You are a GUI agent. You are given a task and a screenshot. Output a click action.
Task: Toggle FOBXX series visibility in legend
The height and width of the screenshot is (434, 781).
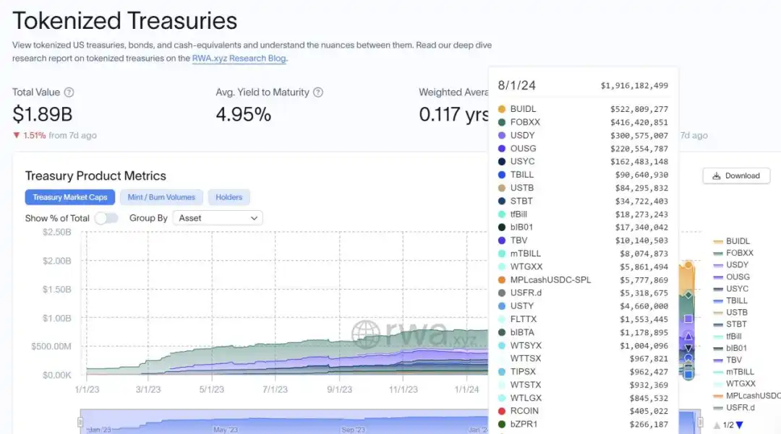pyautogui.click(x=739, y=253)
